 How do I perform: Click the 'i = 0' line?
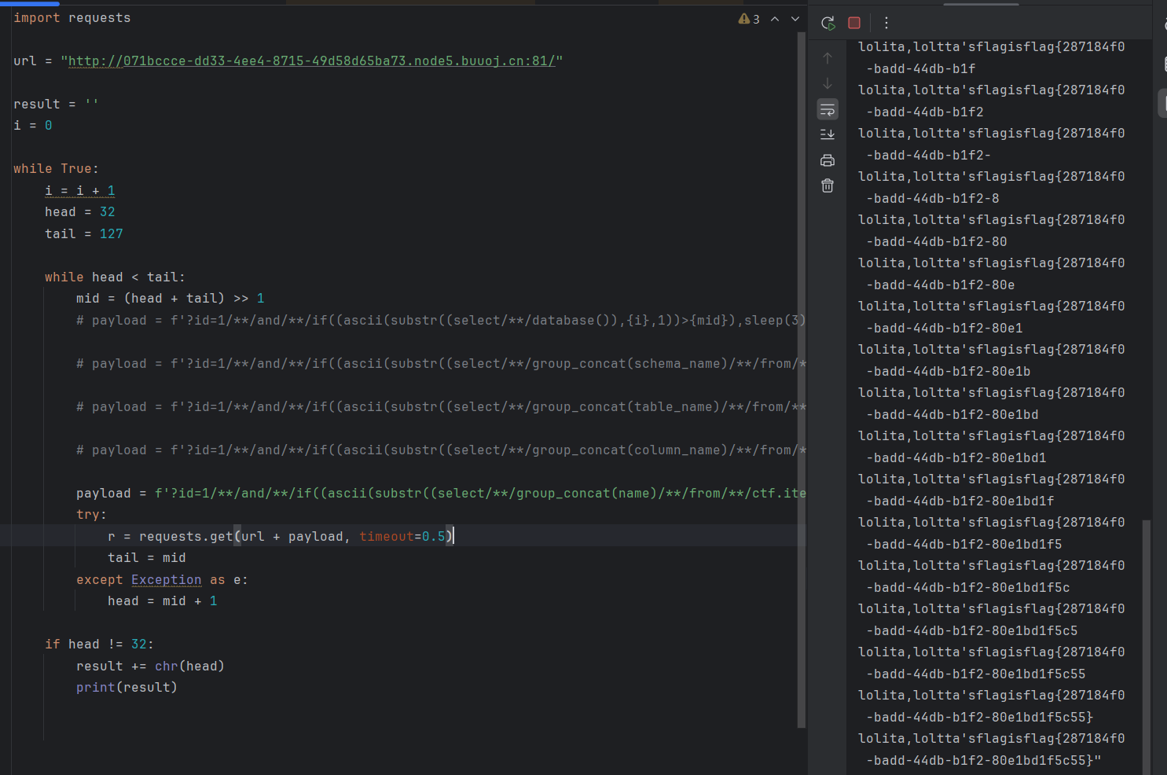click(x=33, y=126)
